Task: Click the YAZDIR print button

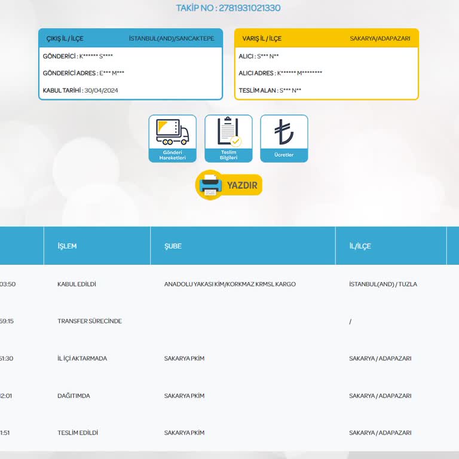Action: coord(229,185)
